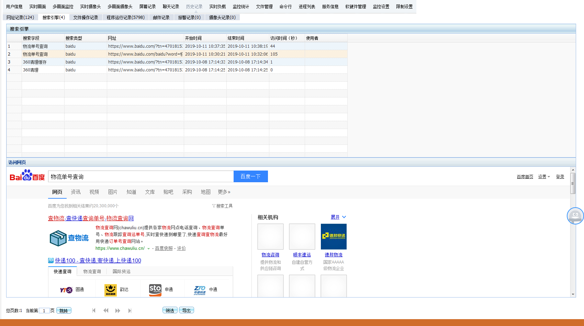Switch to 物流查询 tab in 快递100 widget
The height and width of the screenshot is (326, 584).
click(92, 271)
